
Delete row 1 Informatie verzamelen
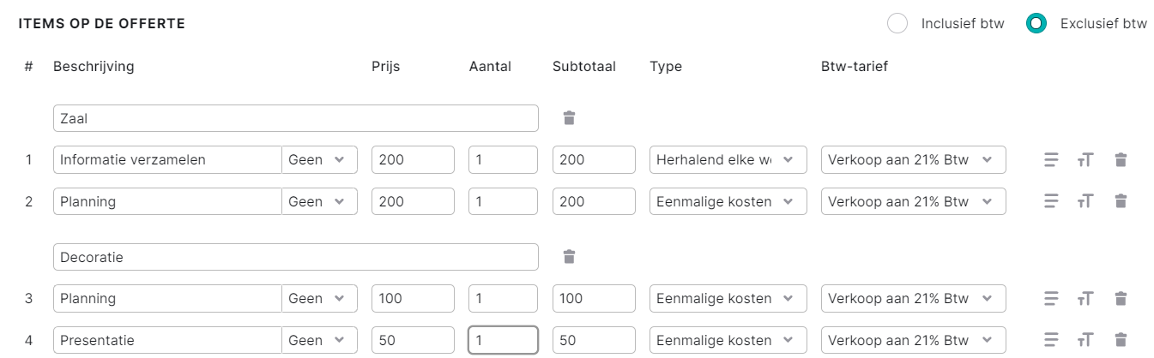[1121, 159]
